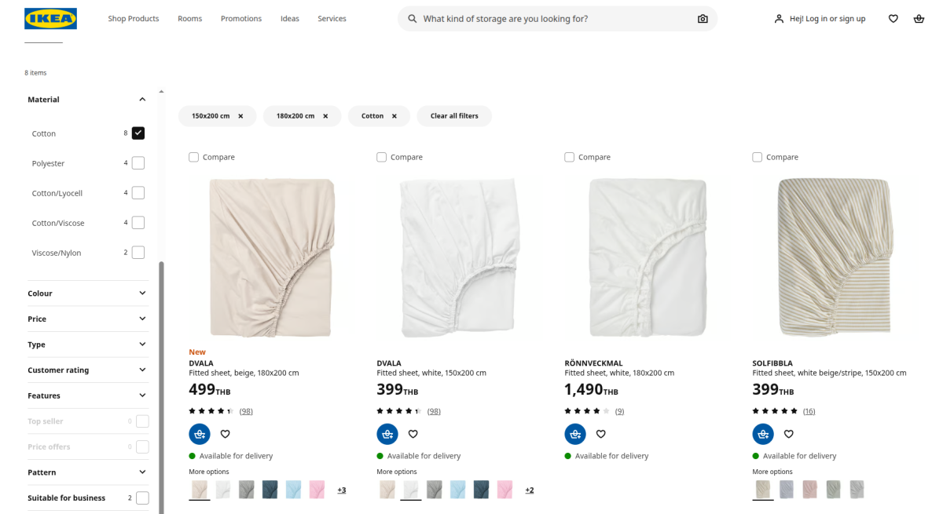The width and height of the screenshot is (943, 514).
Task: Expand the Type filter section
Action: click(x=87, y=344)
